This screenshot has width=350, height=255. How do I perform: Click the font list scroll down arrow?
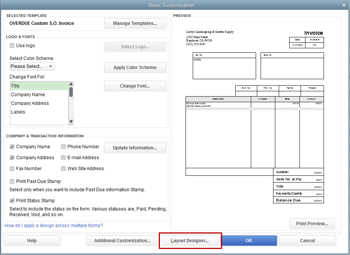coord(71,122)
